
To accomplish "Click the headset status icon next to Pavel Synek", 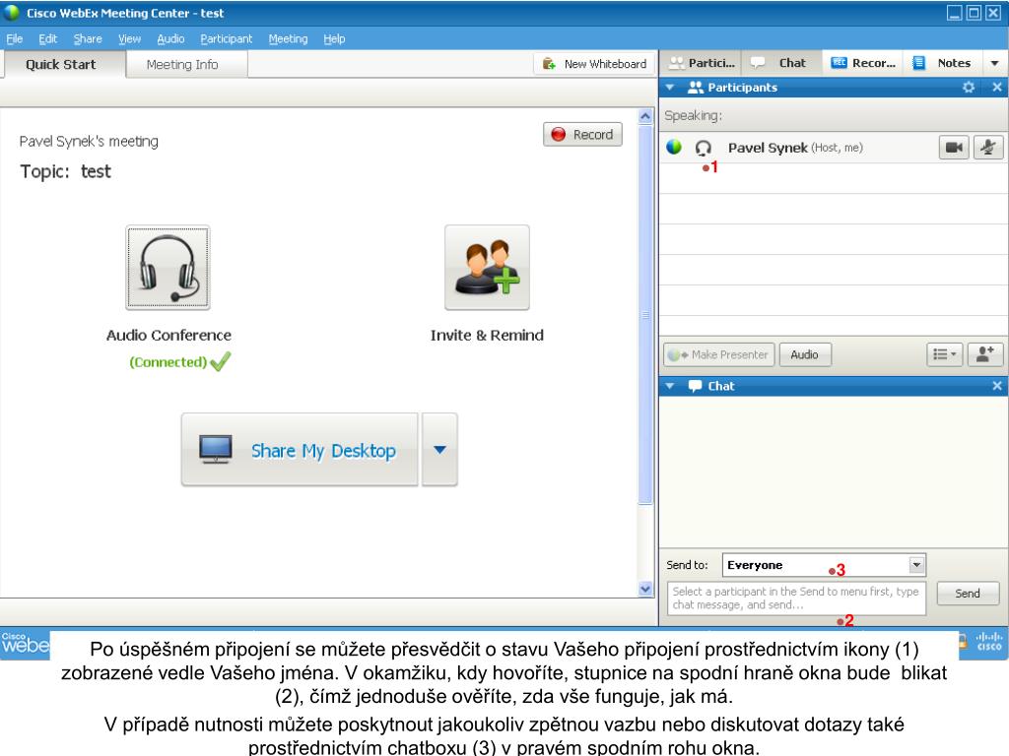I will [x=703, y=148].
